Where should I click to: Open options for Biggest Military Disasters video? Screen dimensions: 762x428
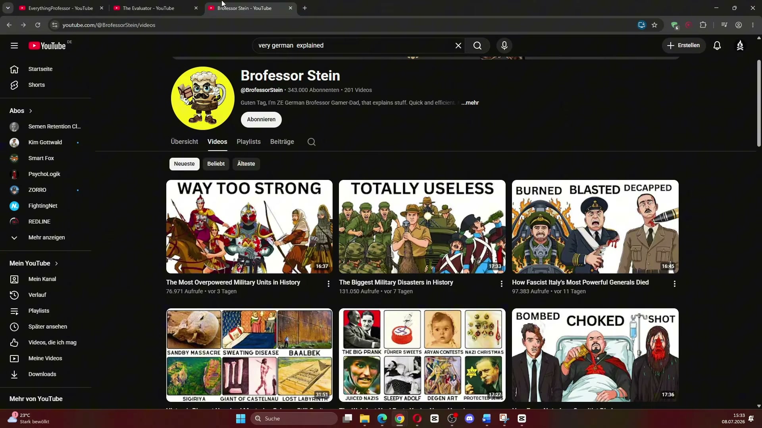pos(501,284)
